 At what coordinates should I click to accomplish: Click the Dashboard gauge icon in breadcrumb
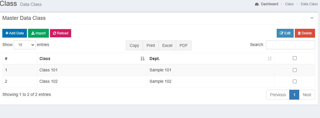257,4
